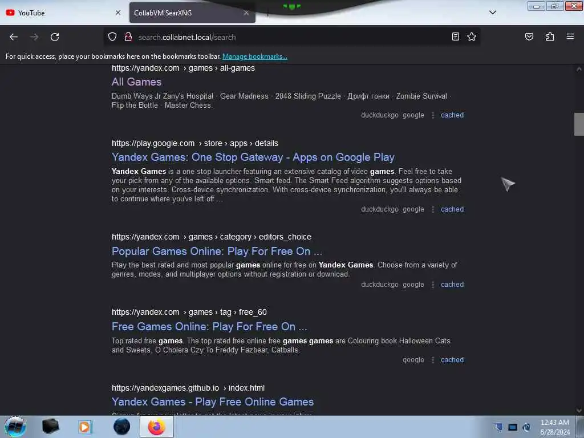Viewport: 584px width, 438px height.
Task: Open cached link for Popular Games result
Action: click(452, 285)
